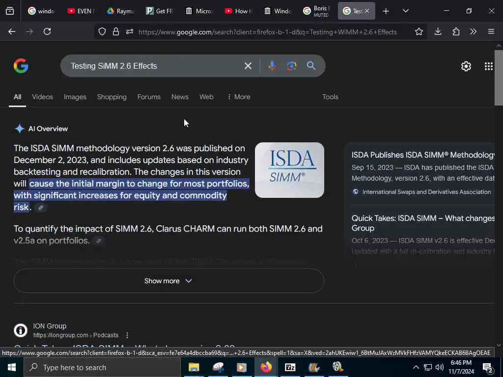Open ION Group result options menu

tap(127, 335)
